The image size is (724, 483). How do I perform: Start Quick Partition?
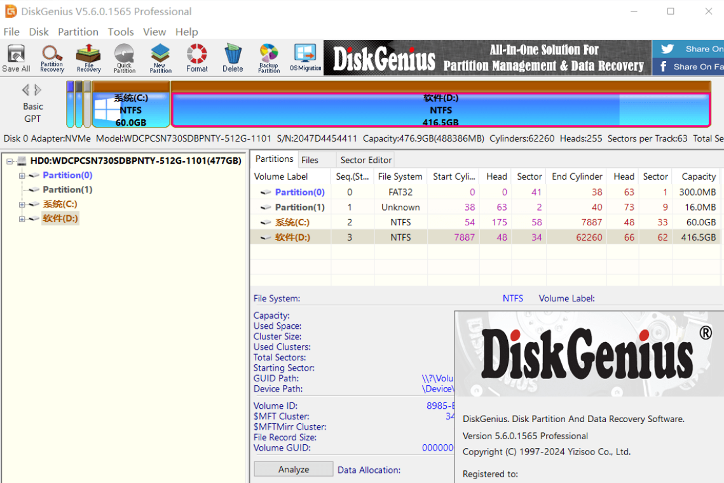tap(125, 58)
